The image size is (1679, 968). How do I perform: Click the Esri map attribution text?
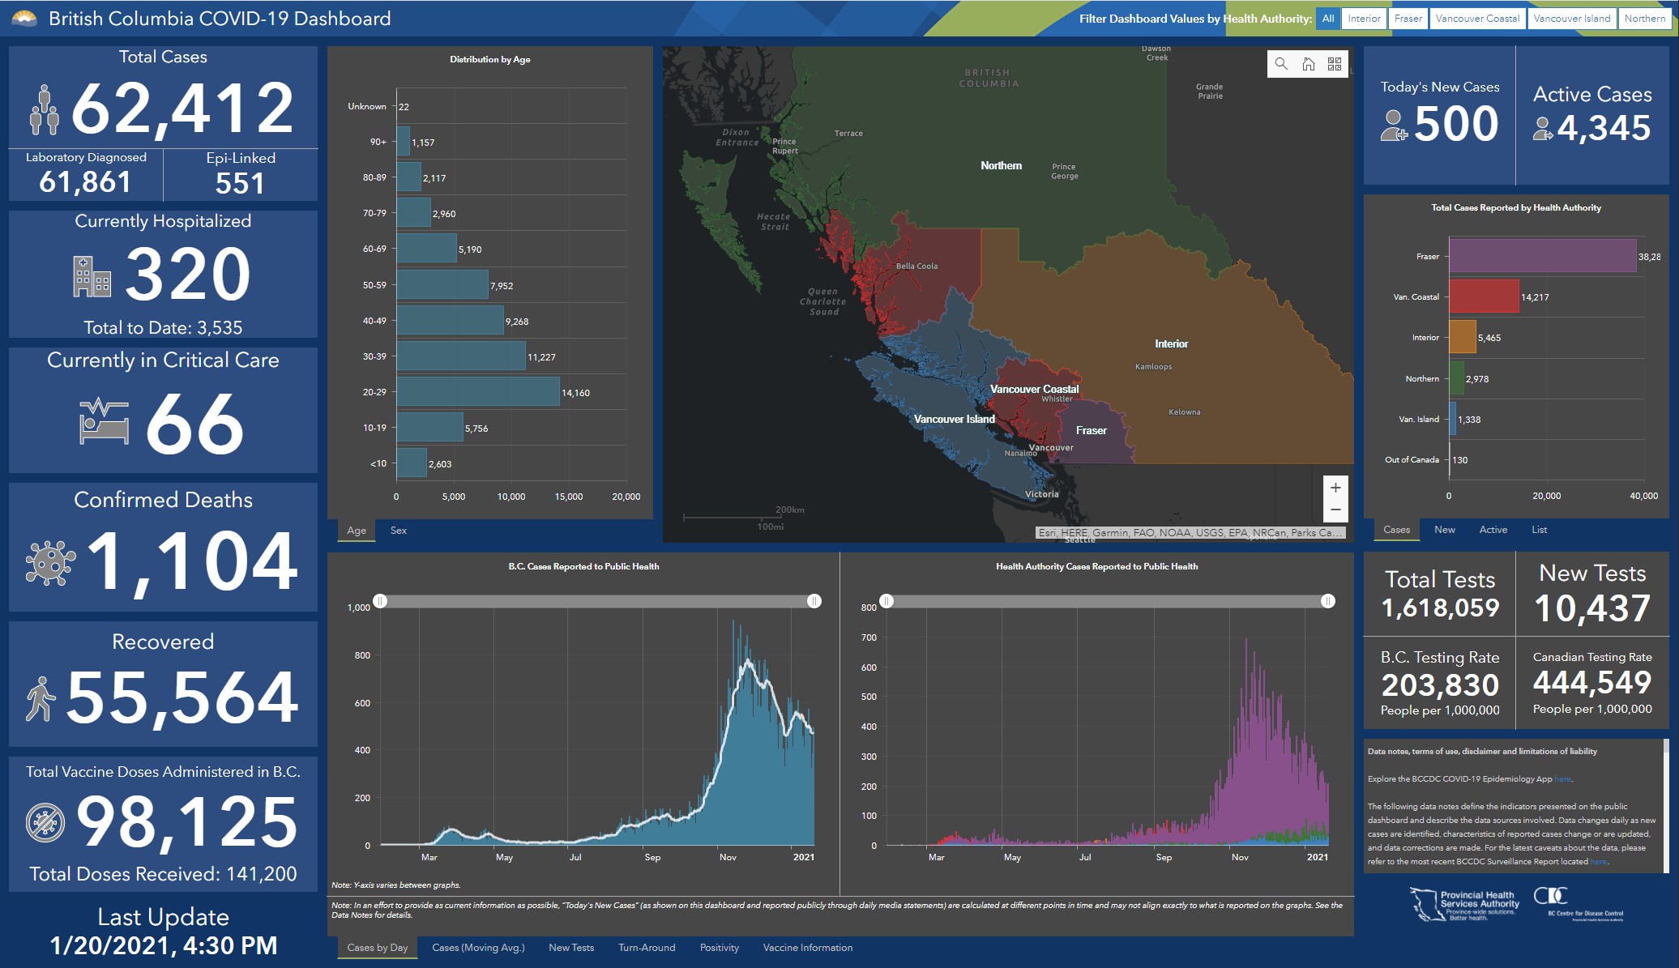pos(1190,532)
